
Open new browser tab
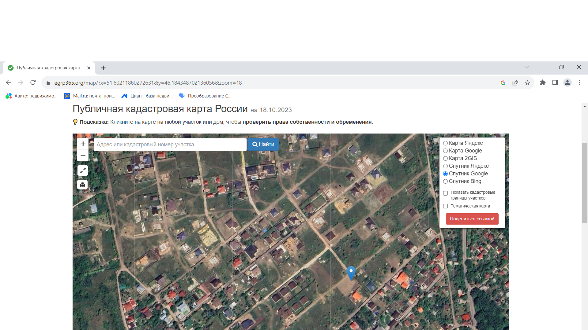coord(103,68)
